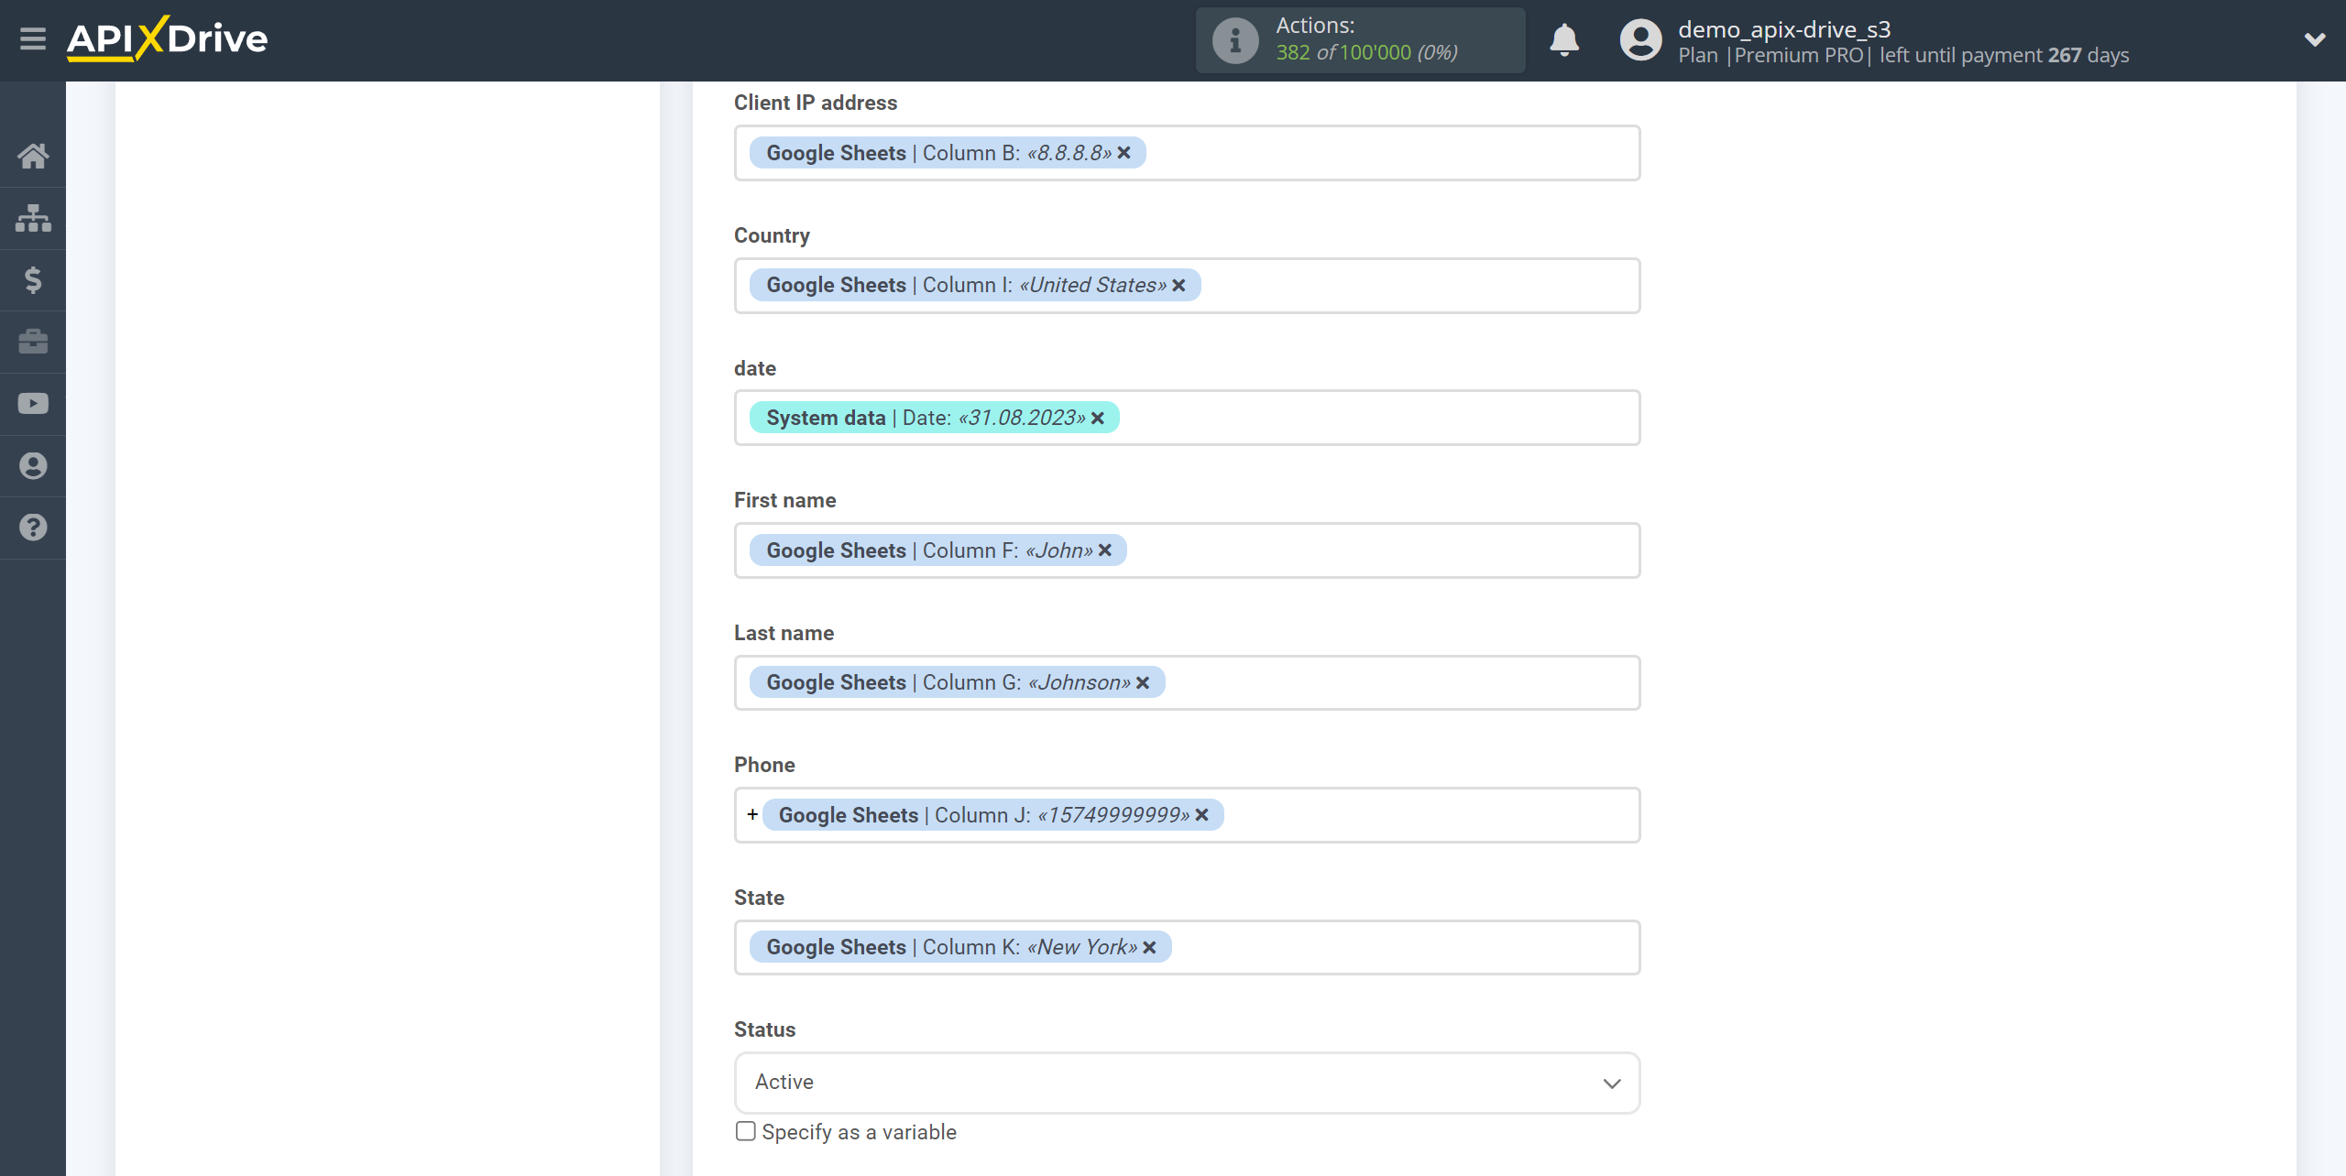Image resolution: width=2346 pixels, height=1176 pixels.
Task: Click inside Phone input field
Action: click(1187, 815)
